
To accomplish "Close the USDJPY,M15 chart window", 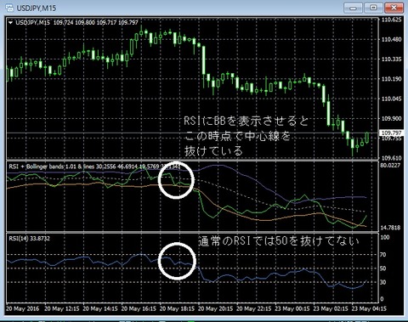I will point(394,8).
